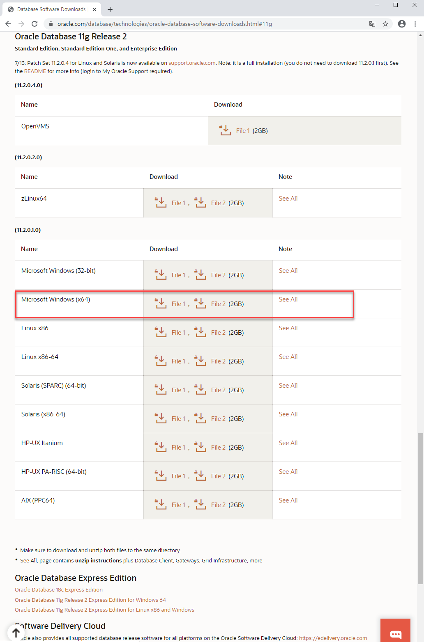Click the browser forward arrow

coord(21,24)
